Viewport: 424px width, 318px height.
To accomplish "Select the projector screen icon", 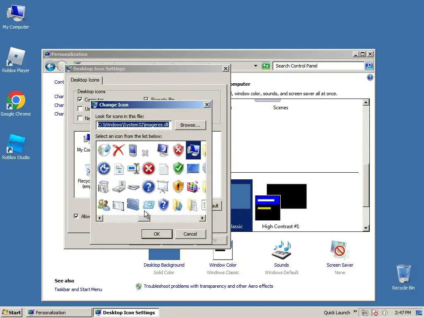I will [163, 187].
